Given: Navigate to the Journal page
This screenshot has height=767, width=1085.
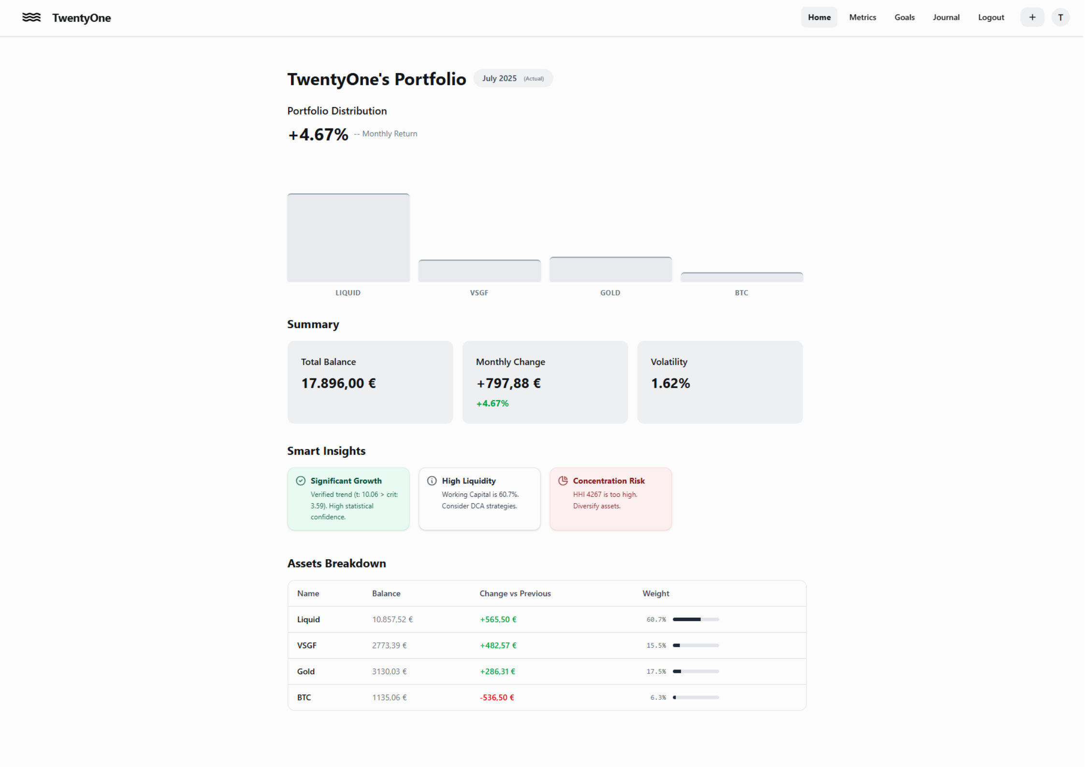Looking at the screenshot, I should point(946,17).
